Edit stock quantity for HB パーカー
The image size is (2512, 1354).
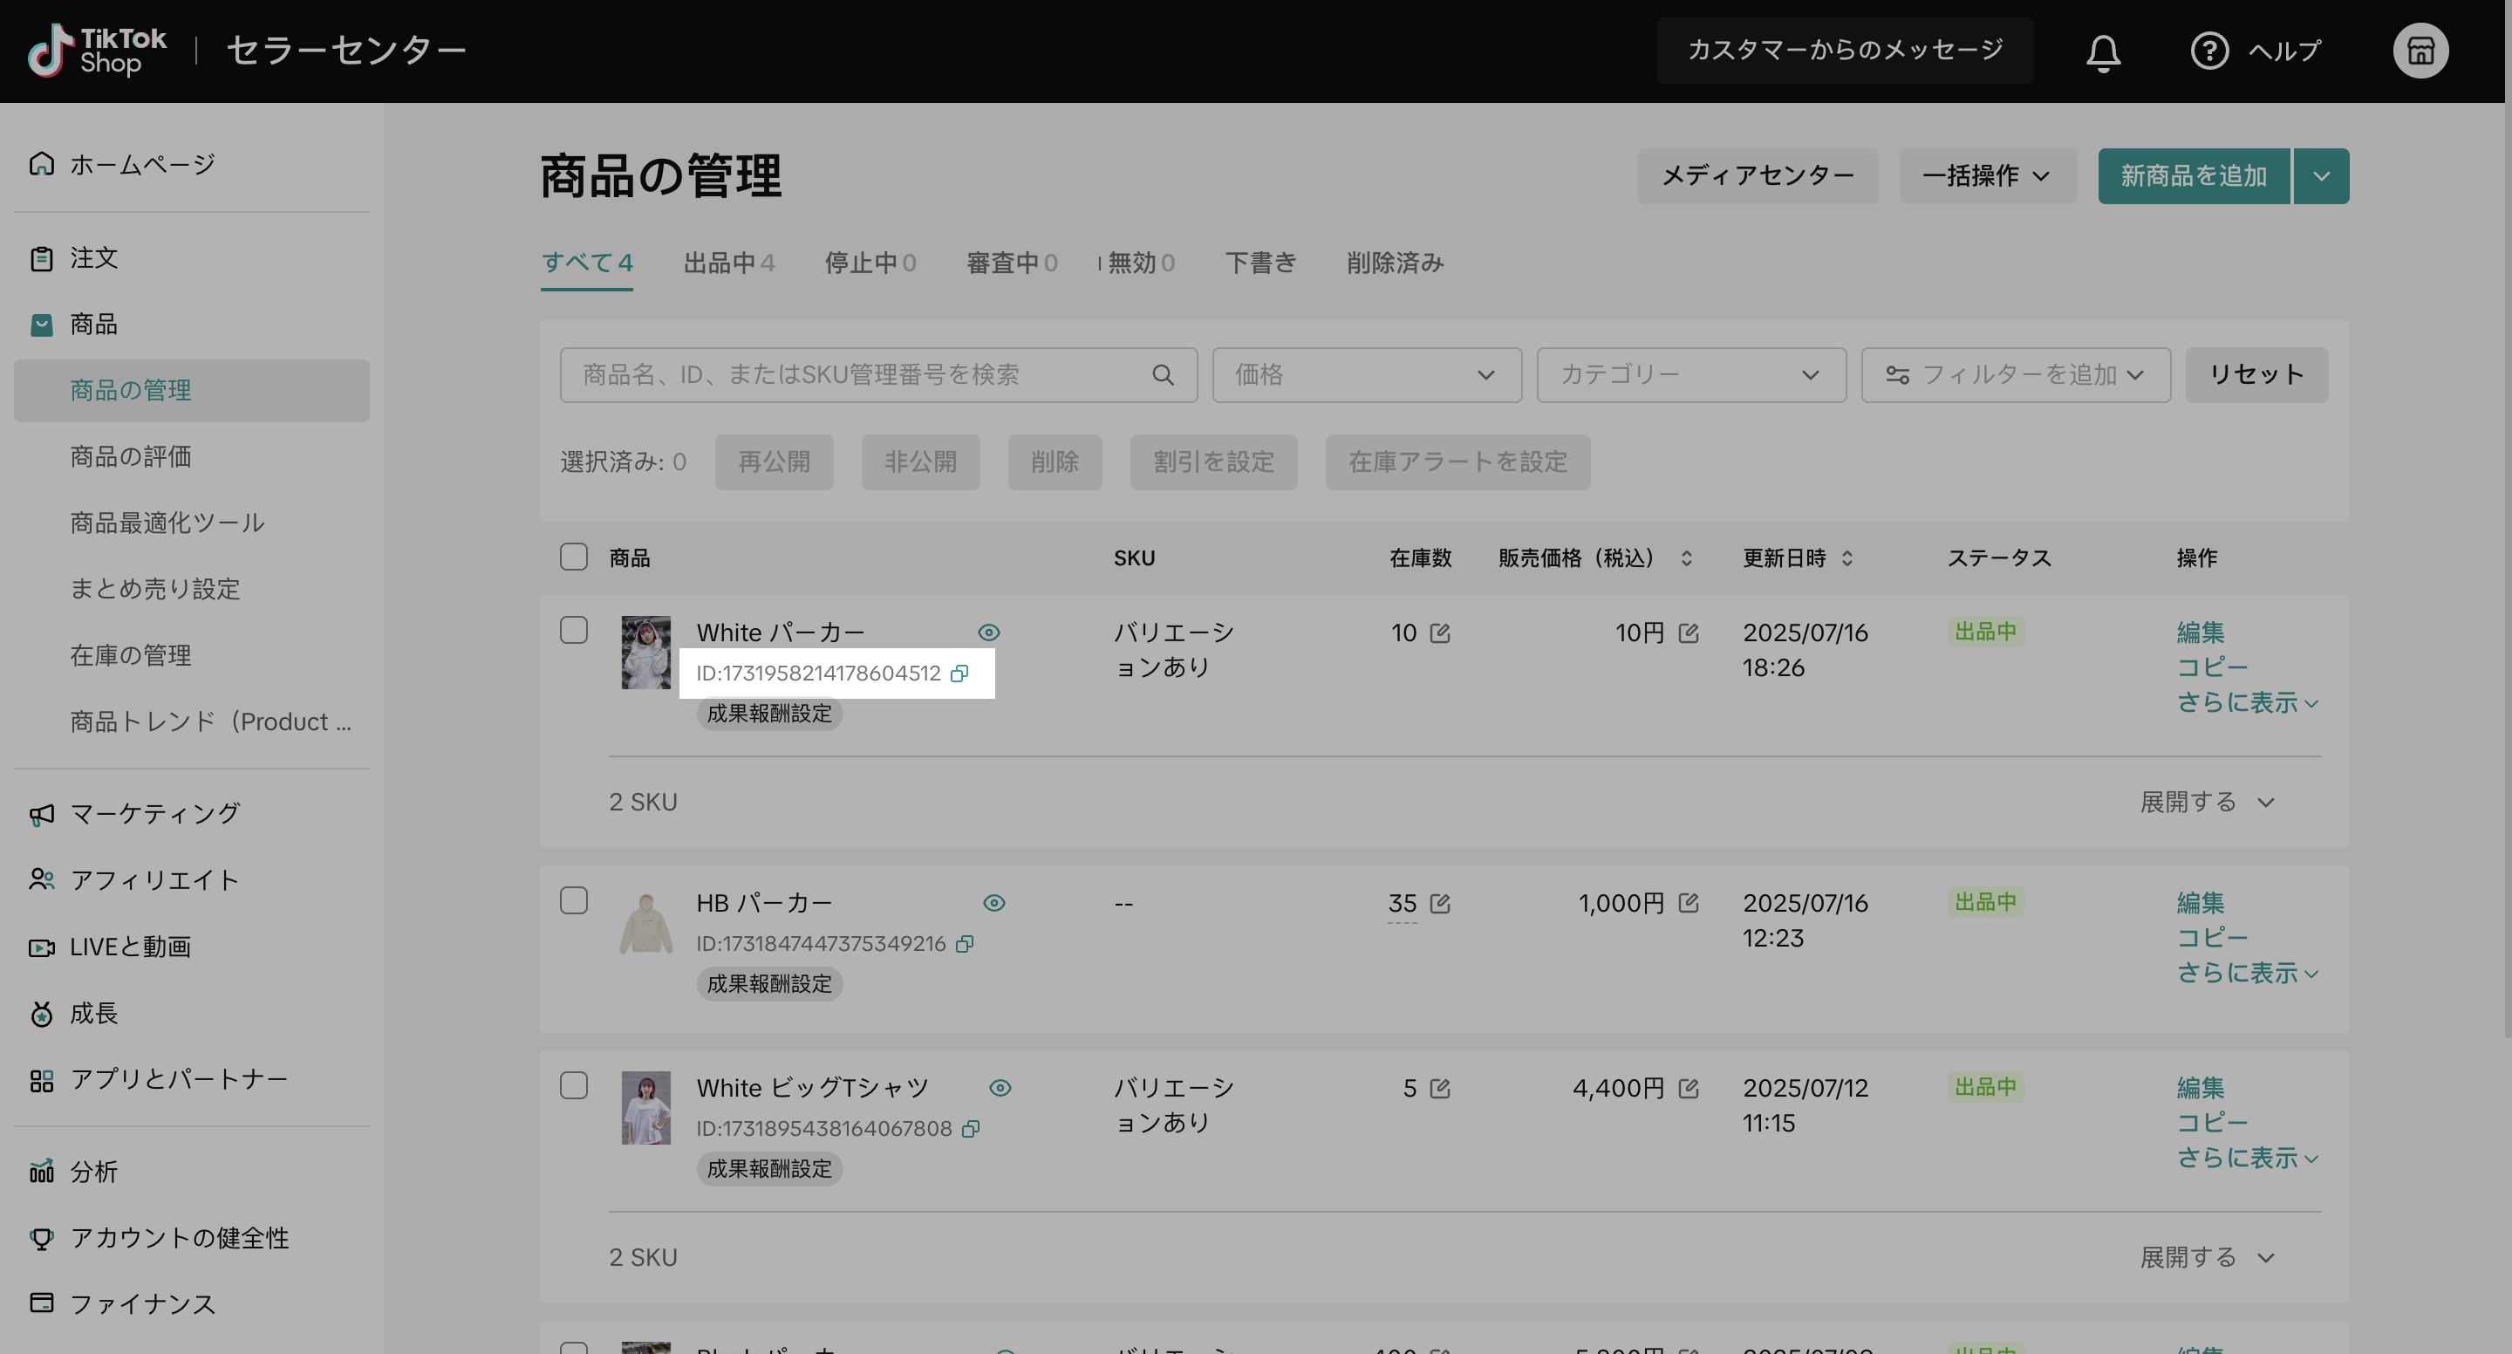click(1439, 903)
